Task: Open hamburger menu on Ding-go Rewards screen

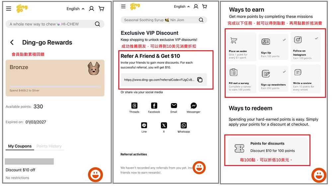Action: tap(9, 9)
